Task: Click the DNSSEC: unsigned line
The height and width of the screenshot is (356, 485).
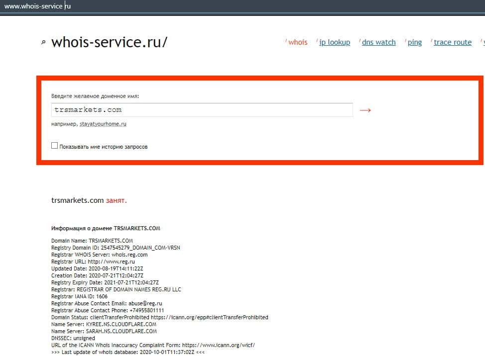Action: pos(73,339)
